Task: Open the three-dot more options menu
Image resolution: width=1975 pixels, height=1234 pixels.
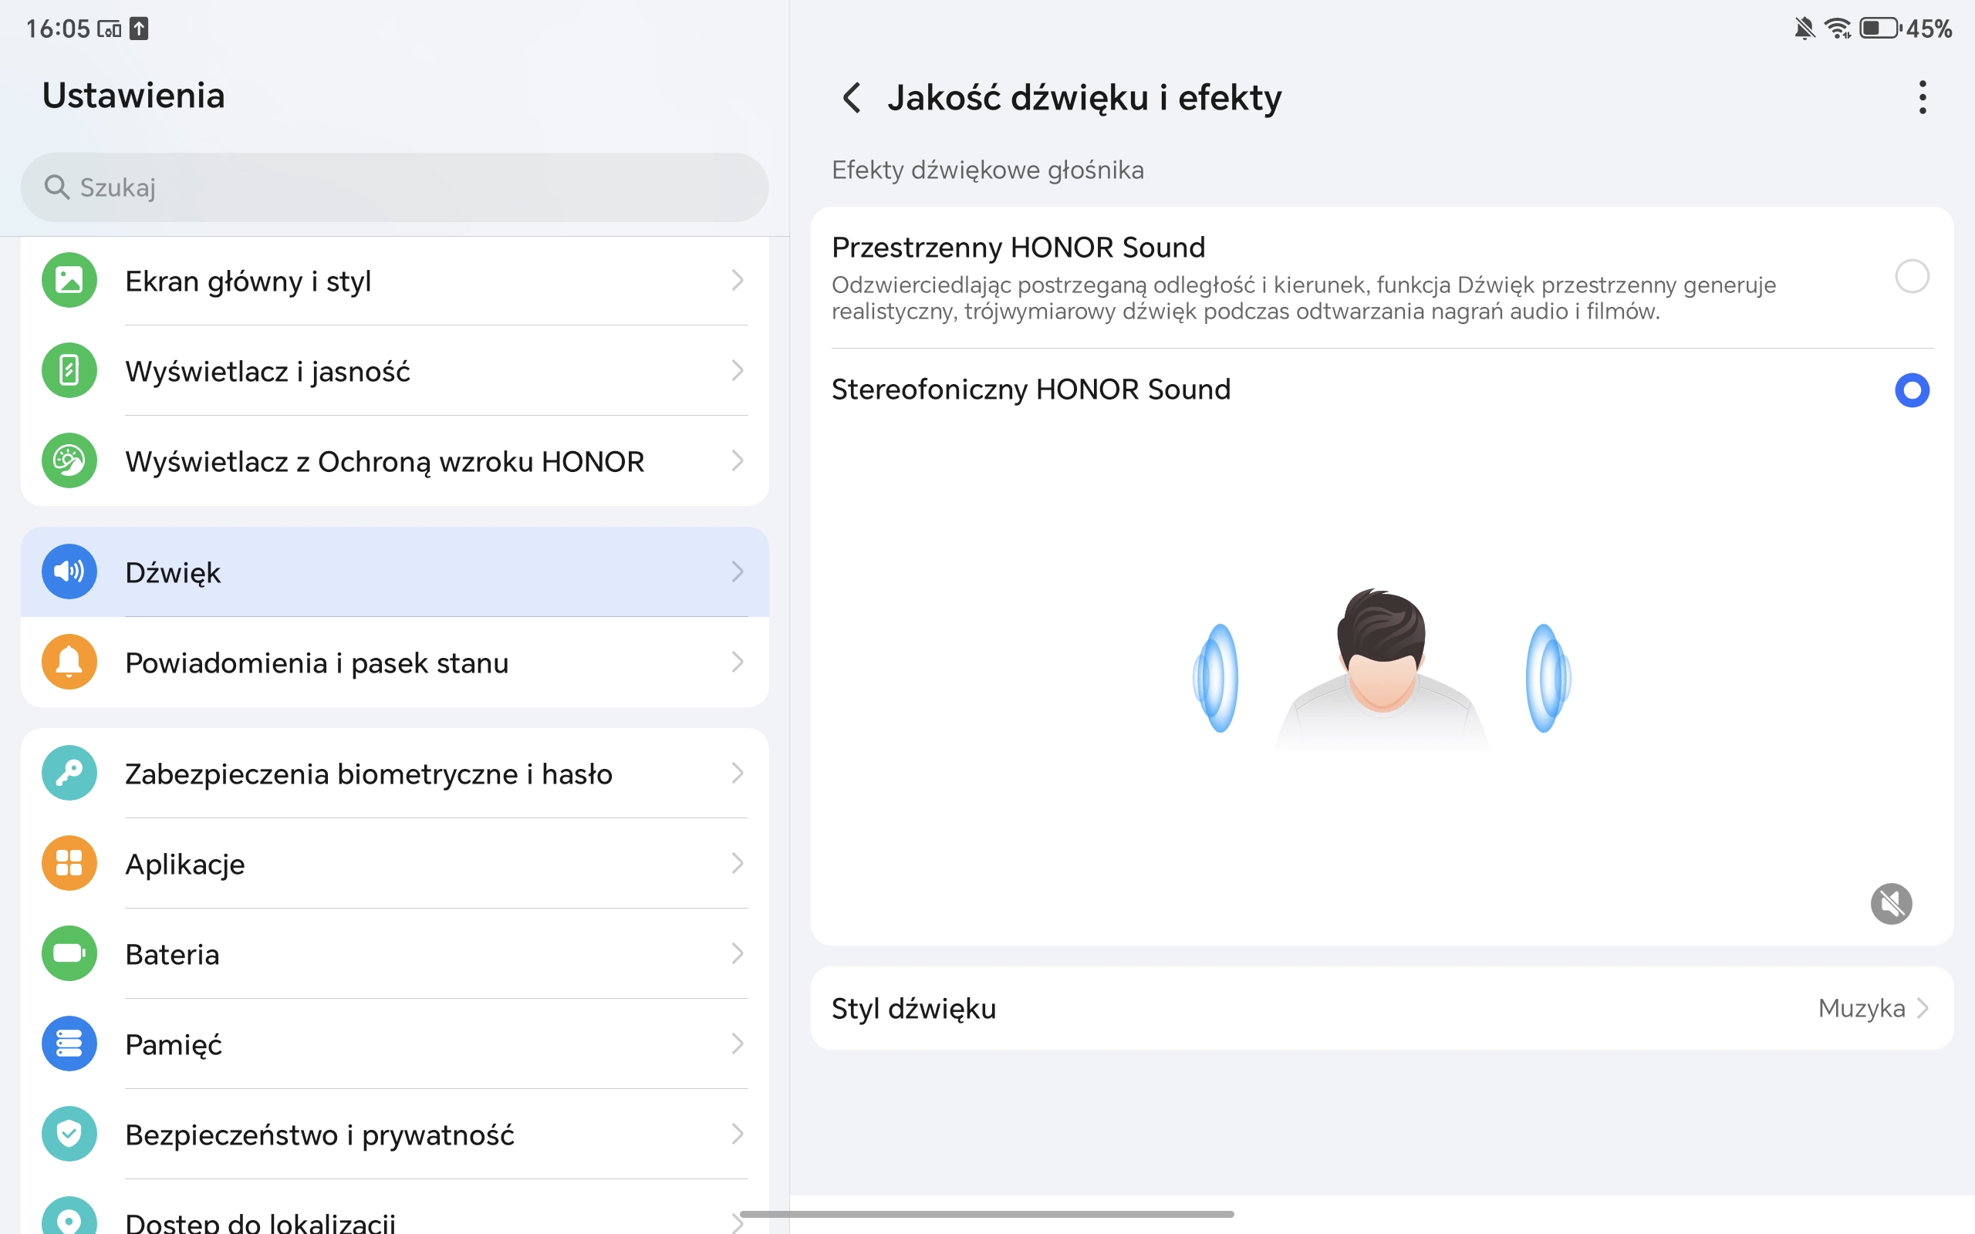Action: (x=1922, y=98)
